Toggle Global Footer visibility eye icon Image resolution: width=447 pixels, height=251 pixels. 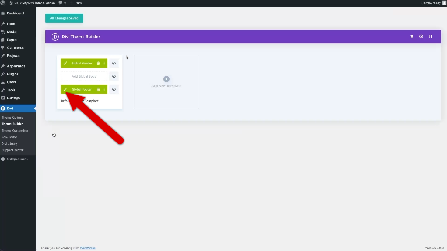[114, 89]
